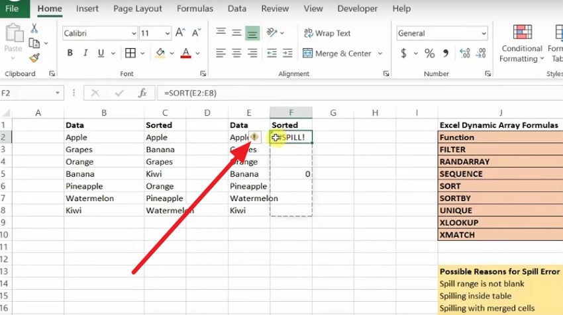
Task: Toggle bottom align button
Action: point(252,33)
